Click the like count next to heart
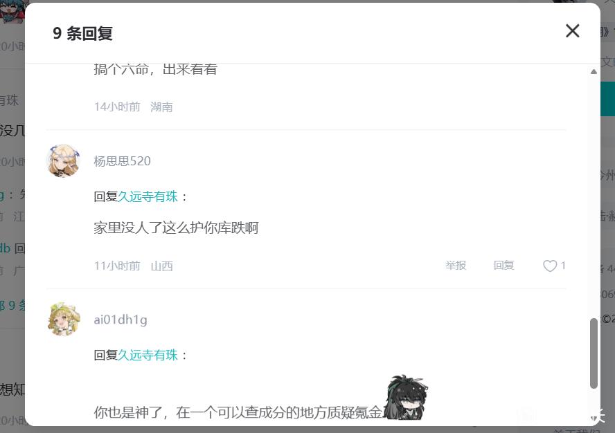615x433 pixels. coord(563,266)
